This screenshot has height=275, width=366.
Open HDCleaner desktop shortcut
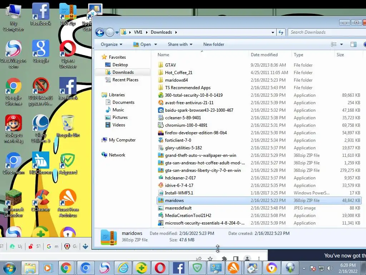41,163
